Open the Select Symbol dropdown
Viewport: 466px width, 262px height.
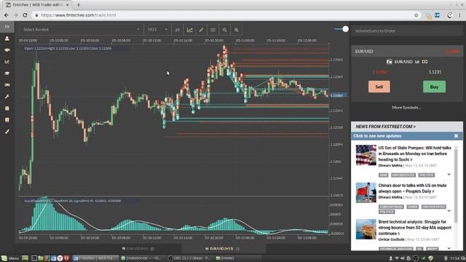(x=81, y=30)
